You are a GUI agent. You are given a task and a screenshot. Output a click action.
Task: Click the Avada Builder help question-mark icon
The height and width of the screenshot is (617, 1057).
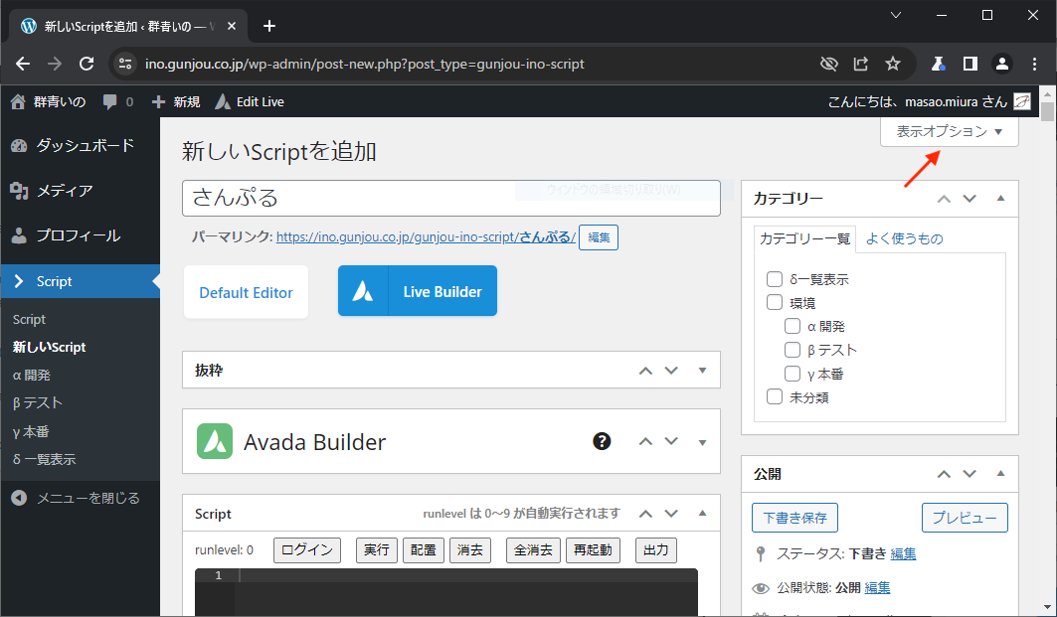[602, 441]
